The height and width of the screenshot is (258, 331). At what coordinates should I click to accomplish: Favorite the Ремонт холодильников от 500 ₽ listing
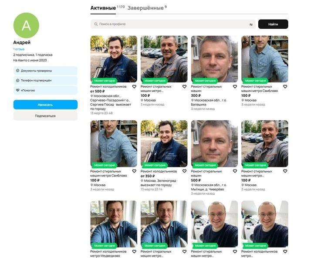(134, 87)
